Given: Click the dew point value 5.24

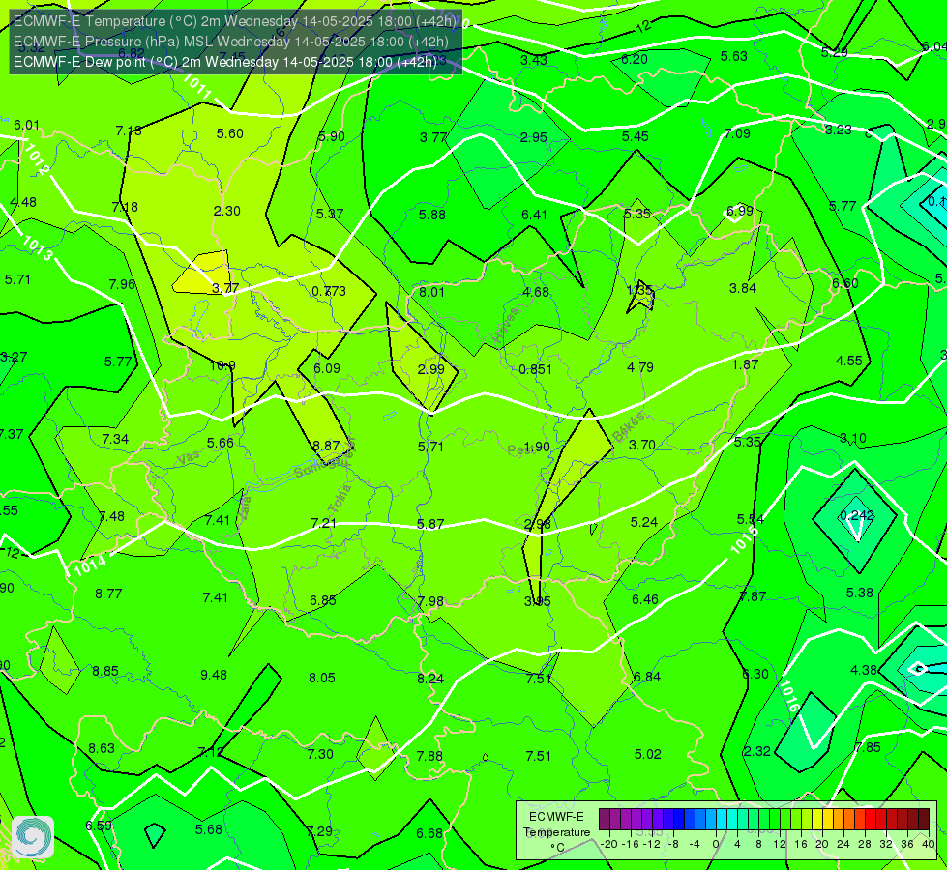Looking at the screenshot, I should pyautogui.click(x=644, y=522).
